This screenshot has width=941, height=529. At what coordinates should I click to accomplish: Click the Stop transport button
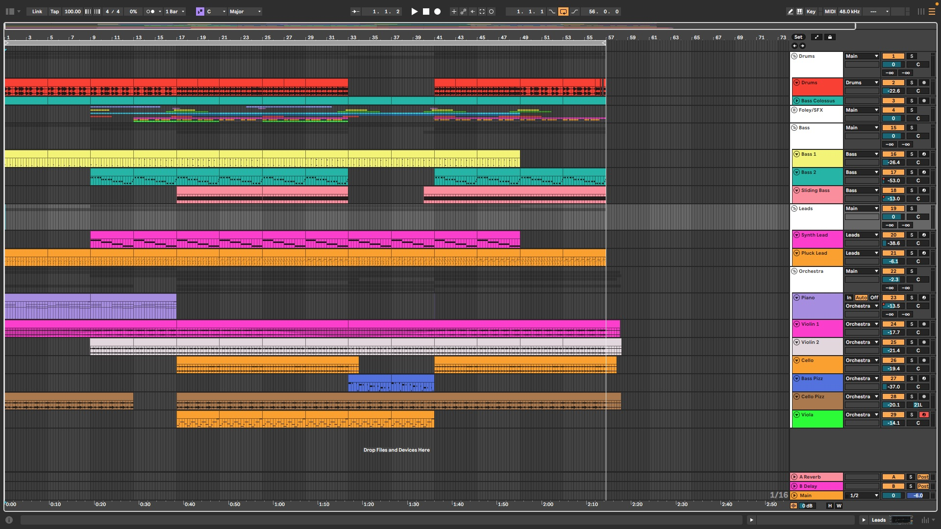click(x=426, y=11)
